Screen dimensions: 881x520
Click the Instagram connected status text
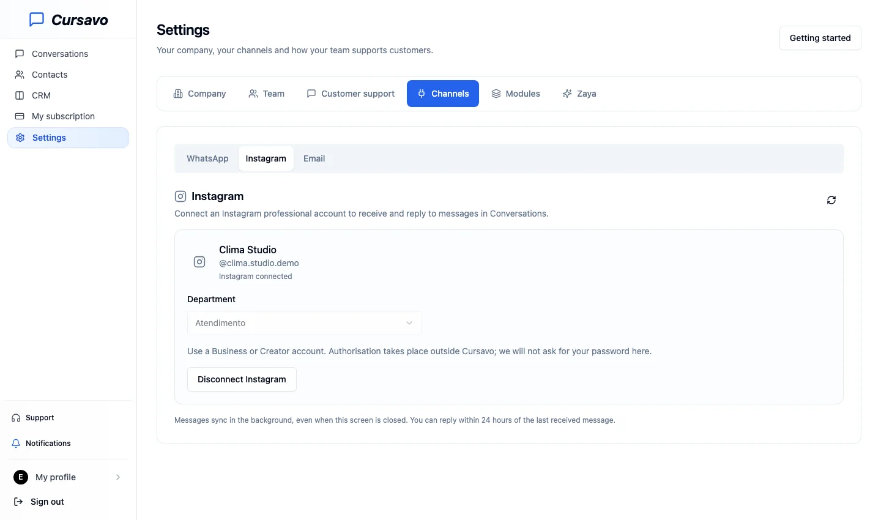point(256,277)
